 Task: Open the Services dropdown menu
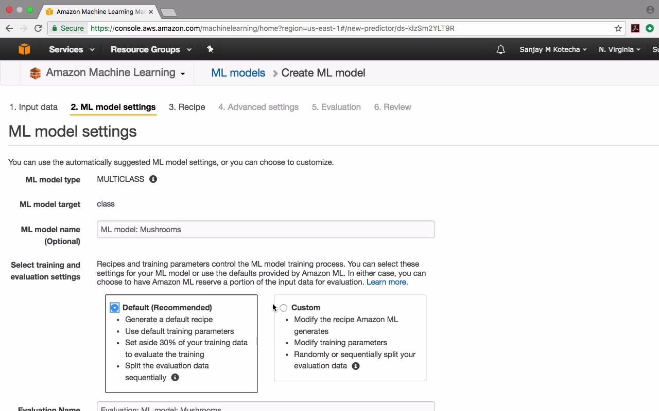click(x=72, y=49)
